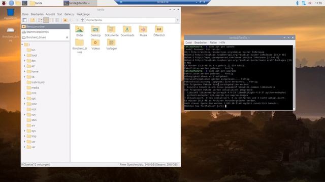Open the Desktop folder icon
Image resolution: width=325 pixels, height=182 pixels.
point(95,31)
